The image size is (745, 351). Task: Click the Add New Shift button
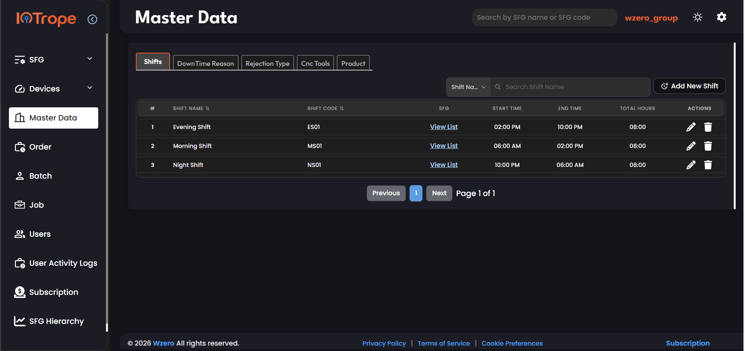pos(689,86)
